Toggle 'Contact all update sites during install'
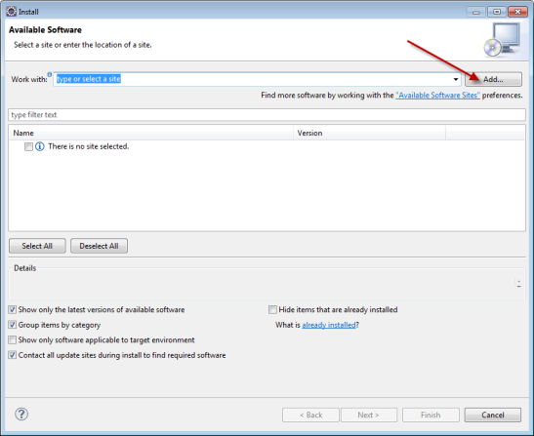534x436 pixels. coord(13,355)
